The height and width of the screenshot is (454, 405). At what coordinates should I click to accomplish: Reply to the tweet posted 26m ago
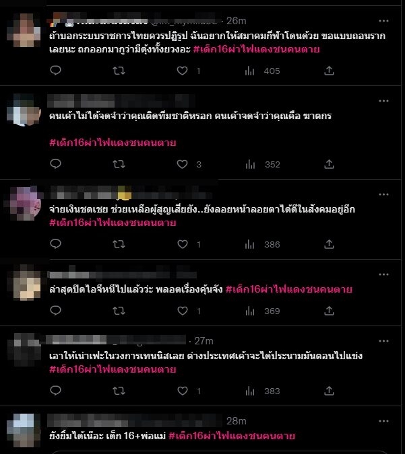click(55, 71)
